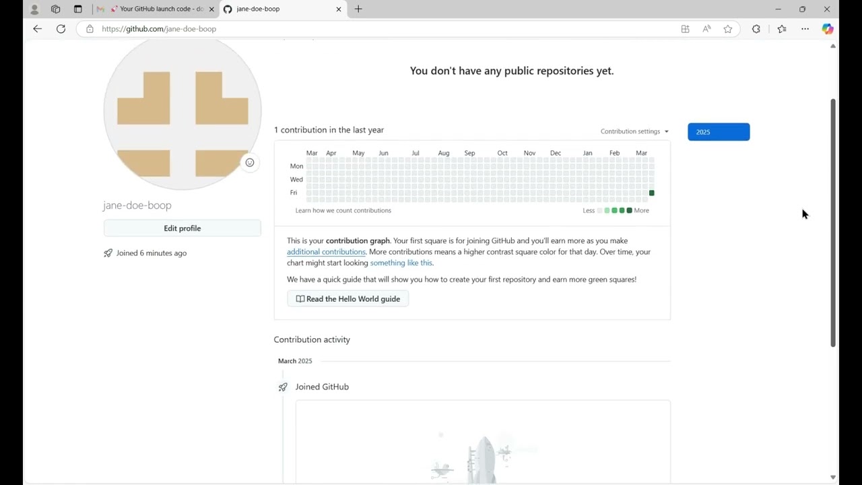862x485 pixels.
Task: Click the browser profile avatar icon
Action: (34, 9)
